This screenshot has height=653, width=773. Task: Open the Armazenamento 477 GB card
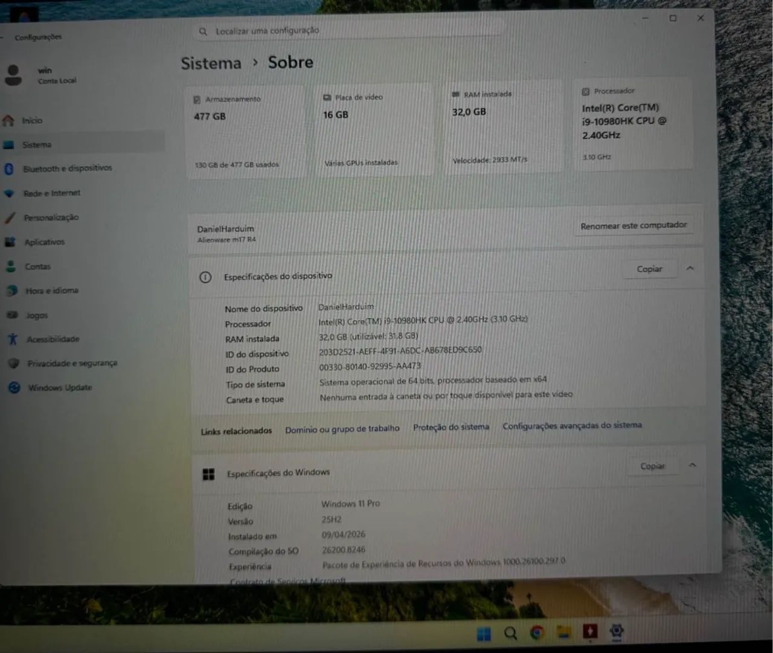point(246,132)
